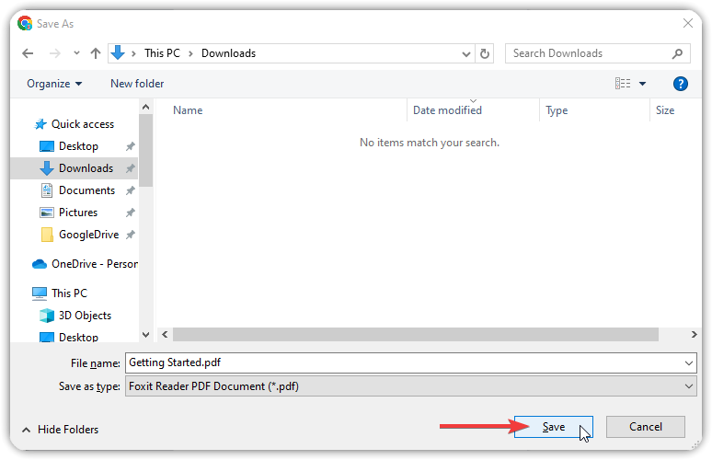The image size is (712, 460).
Task: Click the horizontal scrollbar right arrow
Action: point(694,335)
